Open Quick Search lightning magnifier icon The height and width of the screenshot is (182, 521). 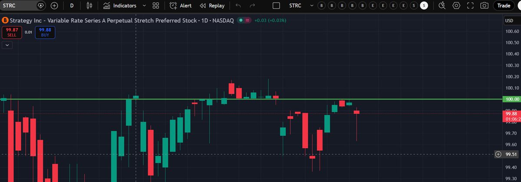click(442, 6)
